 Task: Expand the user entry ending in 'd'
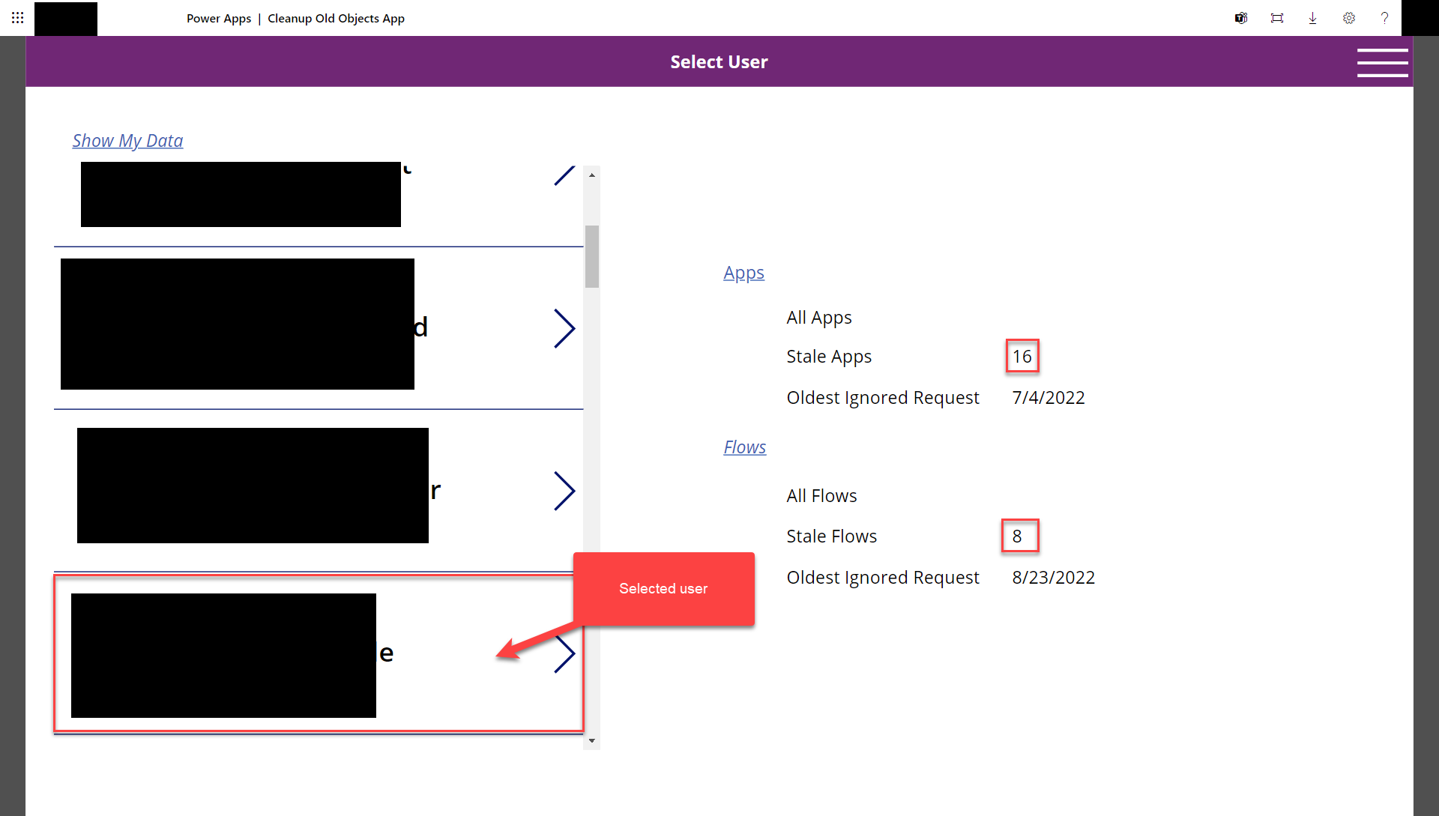tap(564, 328)
